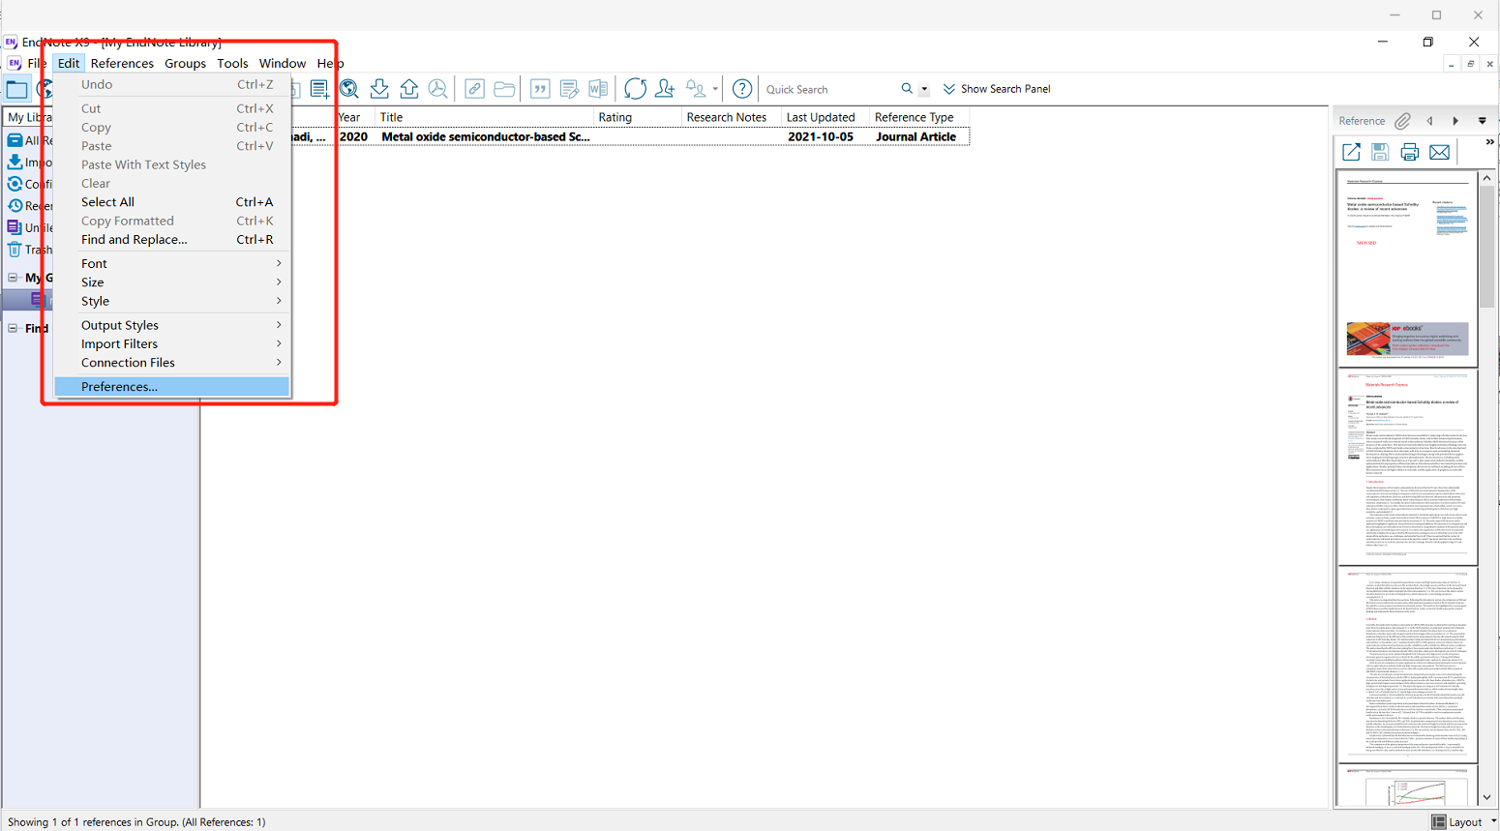The width and height of the screenshot is (1500, 831).
Task: Save the reference with the floppy disk icon
Action: tap(1379, 152)
